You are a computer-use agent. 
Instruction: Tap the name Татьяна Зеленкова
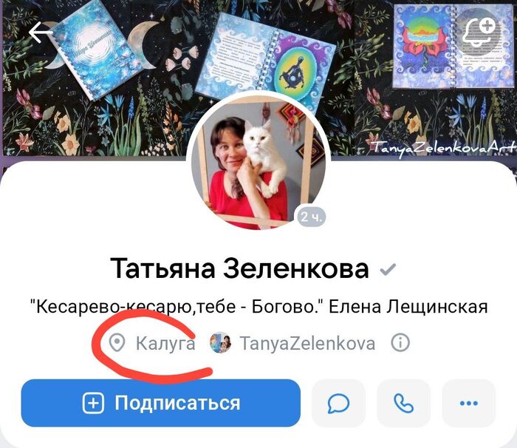[239, 268]
